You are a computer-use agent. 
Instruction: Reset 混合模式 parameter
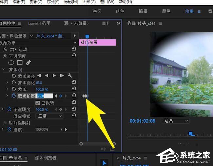[74, 115]
